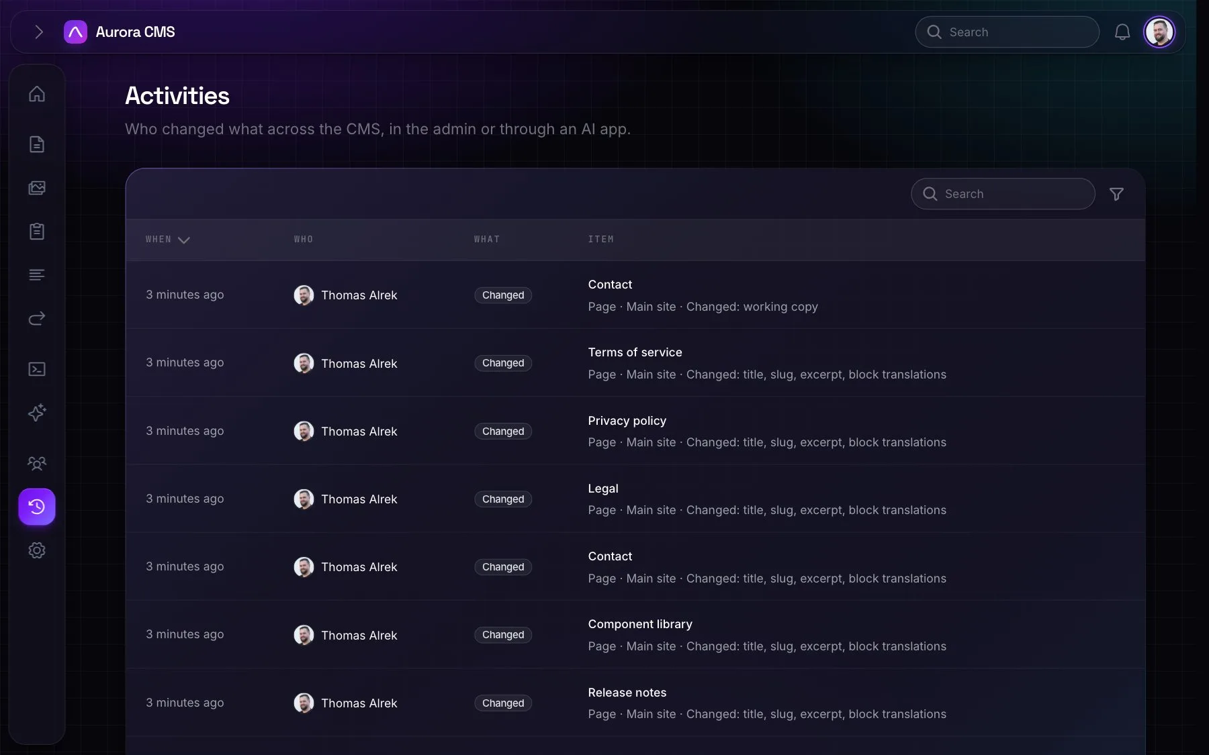
Task: Open the activities filter funnel
Action: (1116, 194)
